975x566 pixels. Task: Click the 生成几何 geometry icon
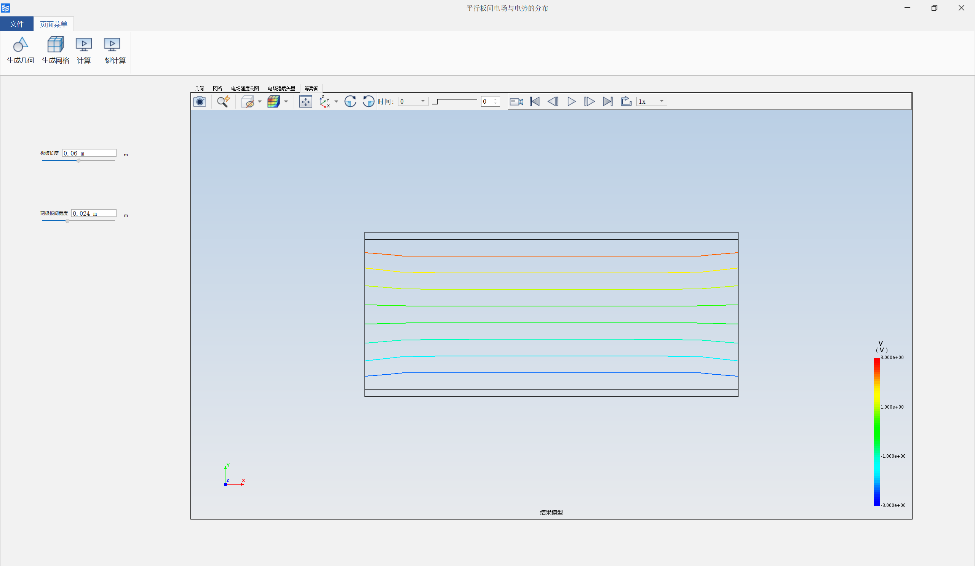[x=20, y=45]
